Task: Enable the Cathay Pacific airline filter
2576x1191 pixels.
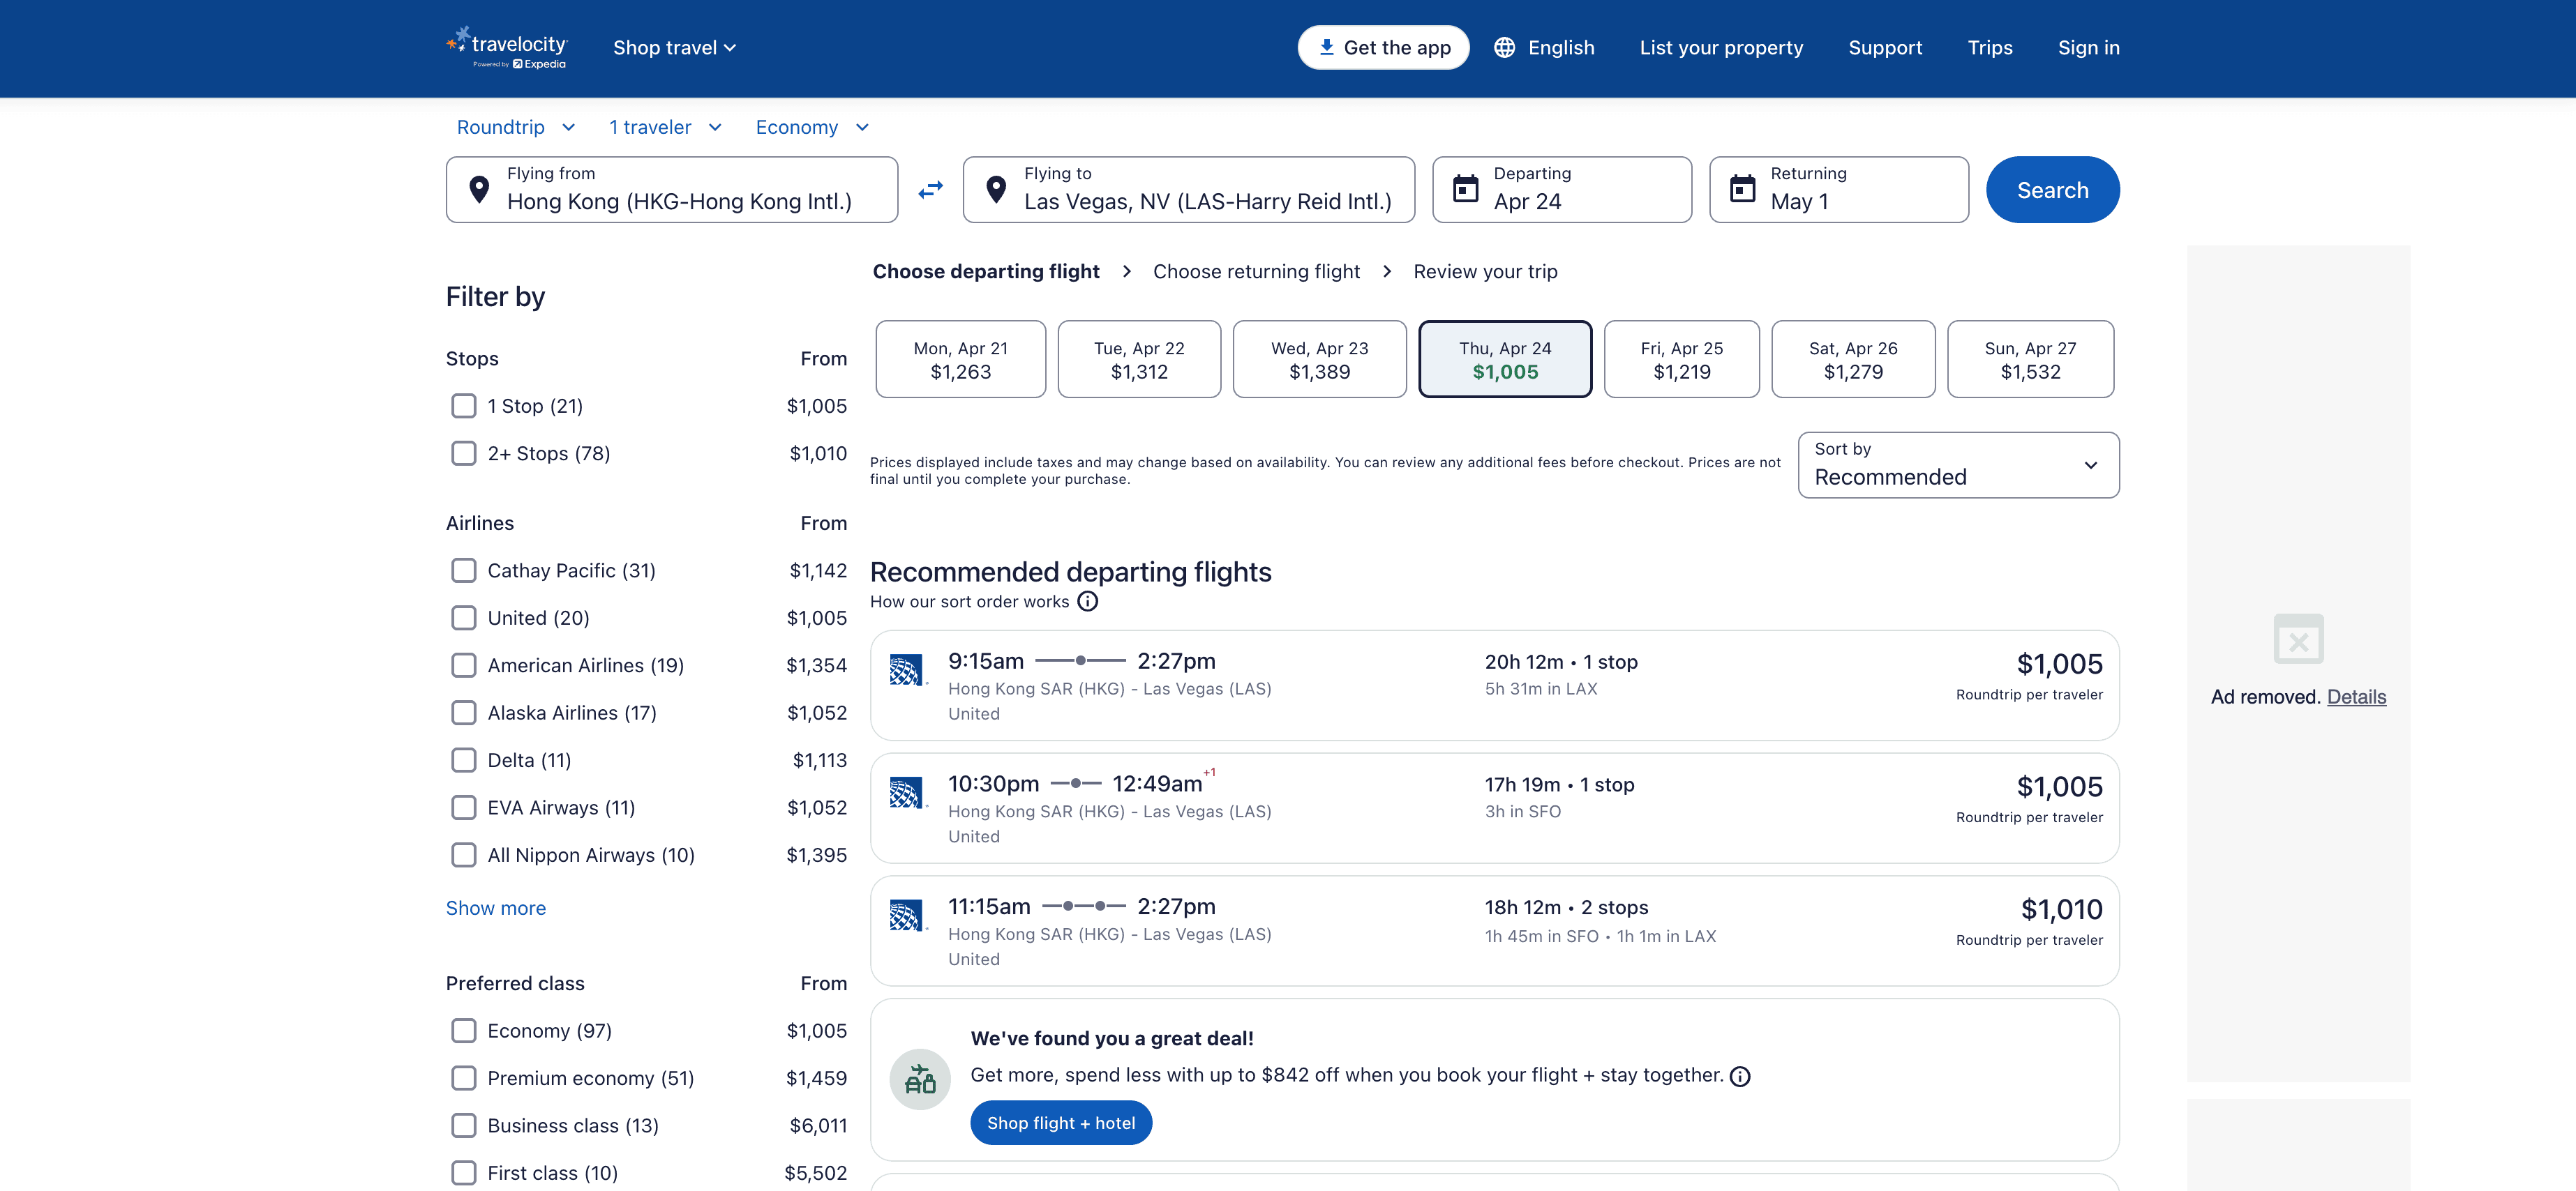Action: [464, 570]
